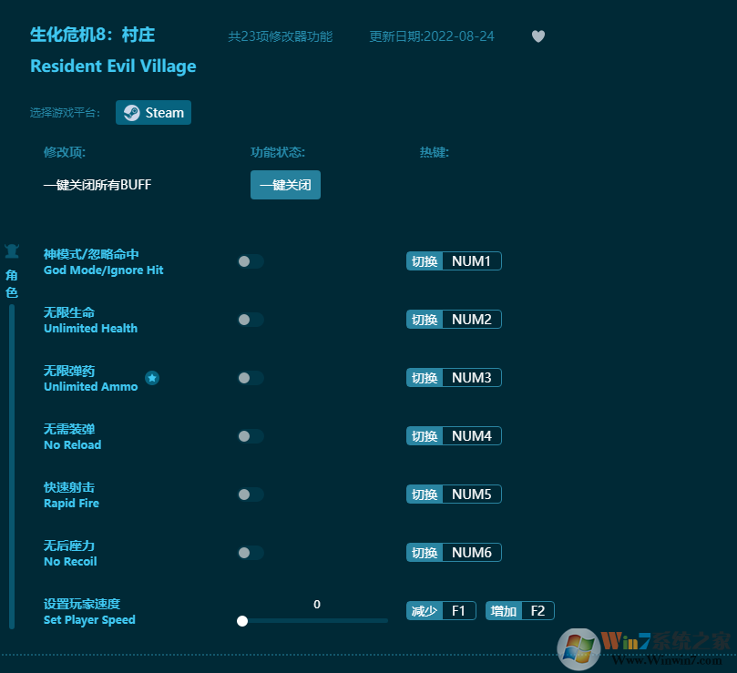Viewport: 737px width, 673px height.
Task: Click the Steam logo on the platform button
Action: click(x=130, y=112)
